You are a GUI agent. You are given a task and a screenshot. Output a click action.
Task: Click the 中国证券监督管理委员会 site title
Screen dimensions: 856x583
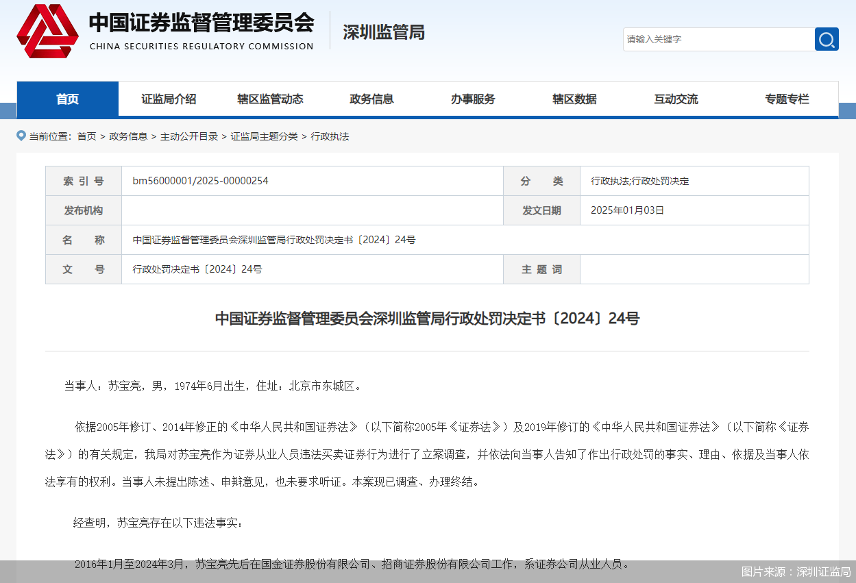tap(201, 24)
